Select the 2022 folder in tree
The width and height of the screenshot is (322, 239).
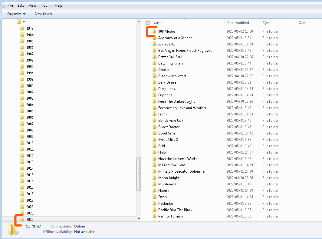click(30, 220)
